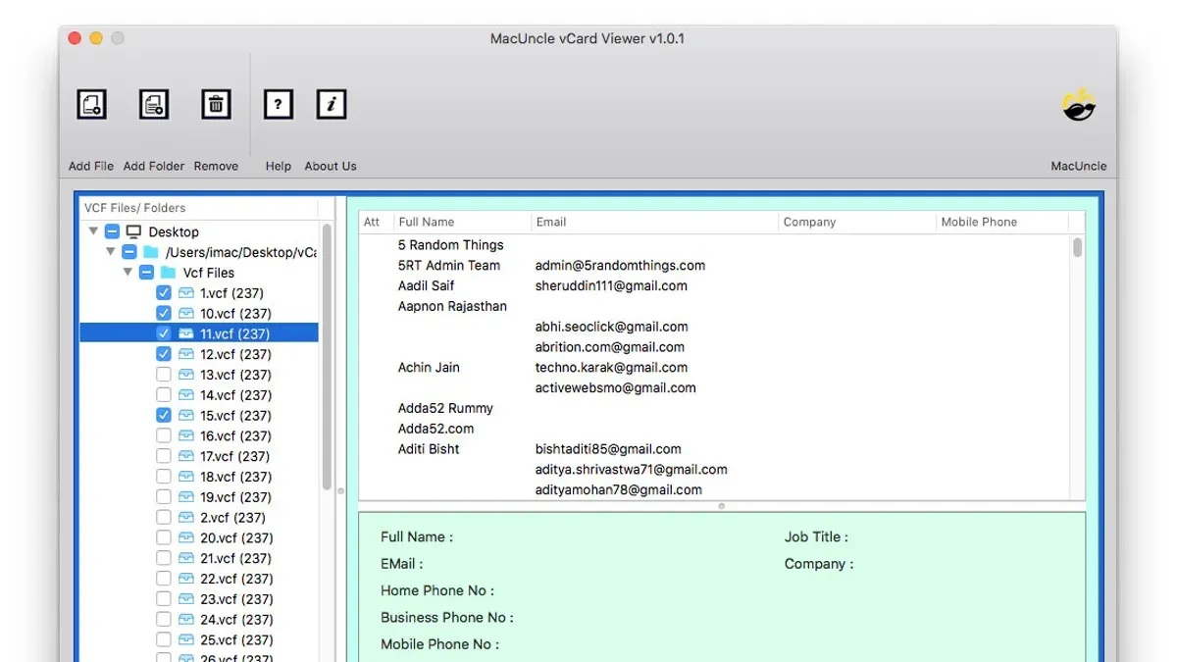Select the abhi.seoclick@gmail.com row
The image size is (1177, 662).
(715, 327)
